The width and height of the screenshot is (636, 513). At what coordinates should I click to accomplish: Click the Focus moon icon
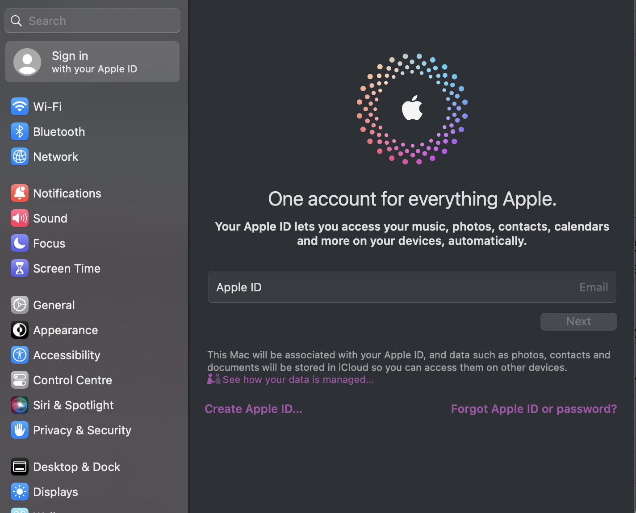(20, 243)
